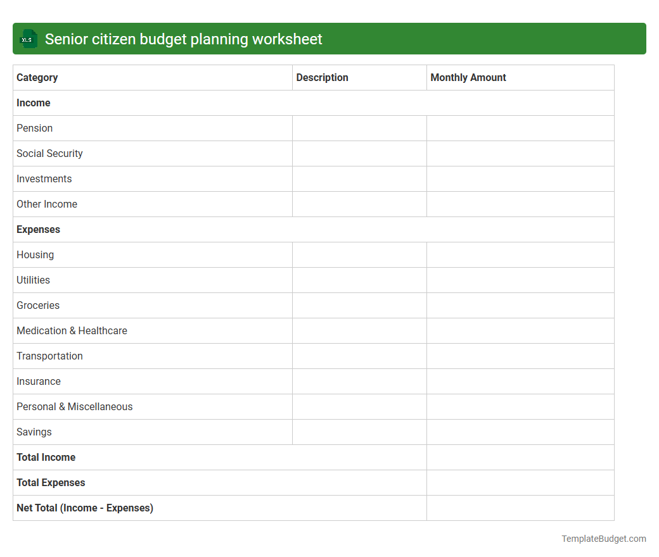Viewport: 659px width, 557px height.
Task: Select the Total Income row
Action: coord(46,457)
